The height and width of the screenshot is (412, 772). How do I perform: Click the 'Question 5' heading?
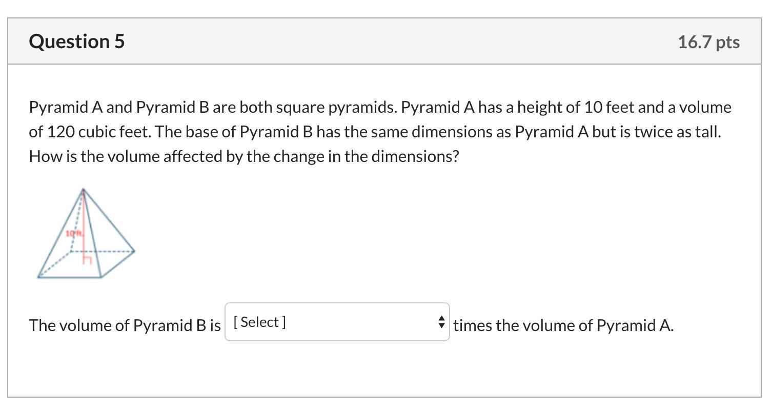(77, 42)
